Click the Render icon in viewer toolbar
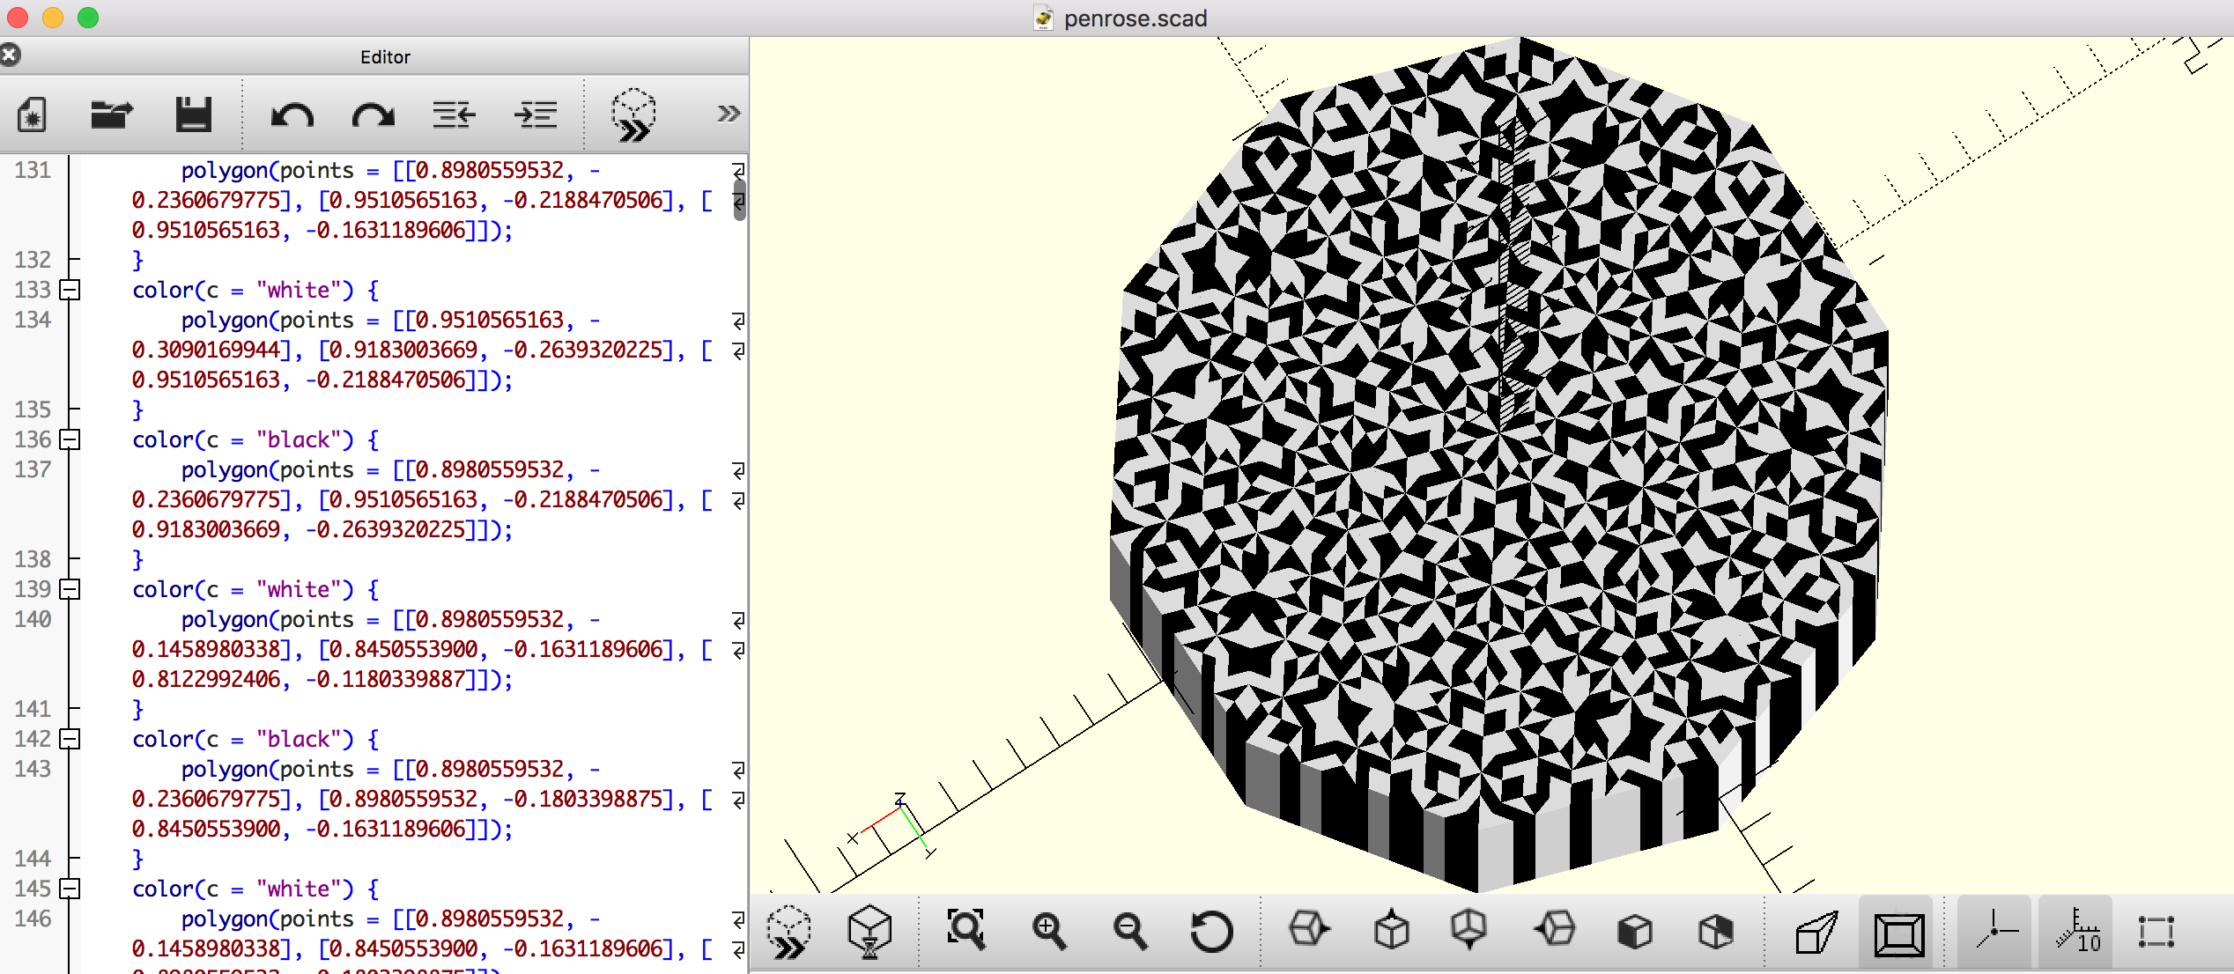Viewport: 2234px width, 974px height. [x=869, y=932]
